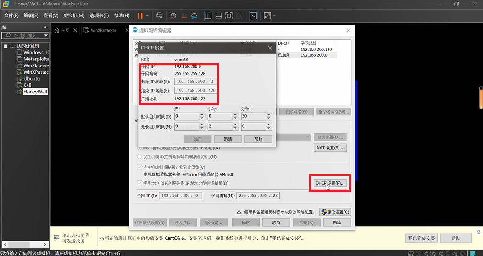Click the 192.168.200.128 subnet address cell
Image resolution: width=483 pixels, height=256 pixels.
click(x=316, y=49)
